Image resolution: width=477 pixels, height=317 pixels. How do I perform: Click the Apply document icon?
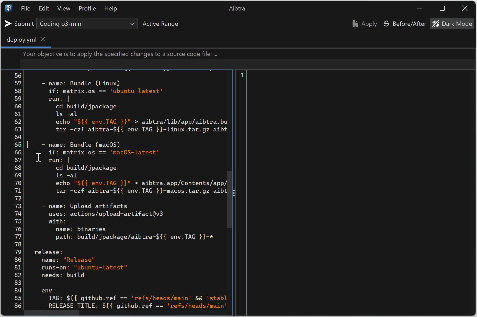(355, 24)
